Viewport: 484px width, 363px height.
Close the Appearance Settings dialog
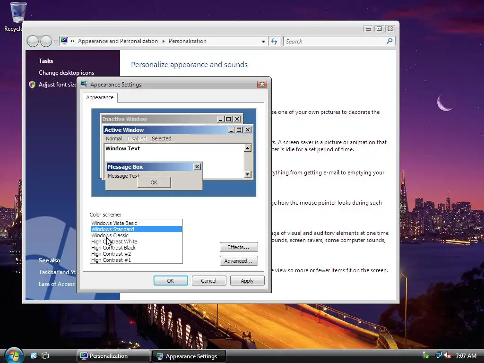tap(262, 84)
